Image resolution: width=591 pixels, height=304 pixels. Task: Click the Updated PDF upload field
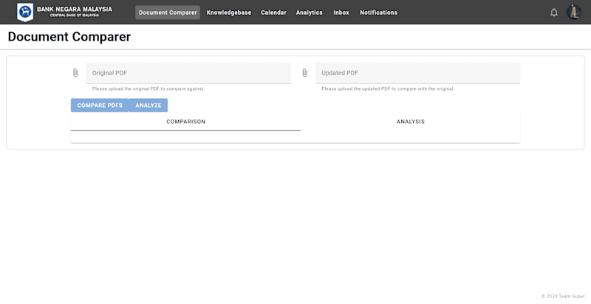pyautogui.click(x=417, y=73)
